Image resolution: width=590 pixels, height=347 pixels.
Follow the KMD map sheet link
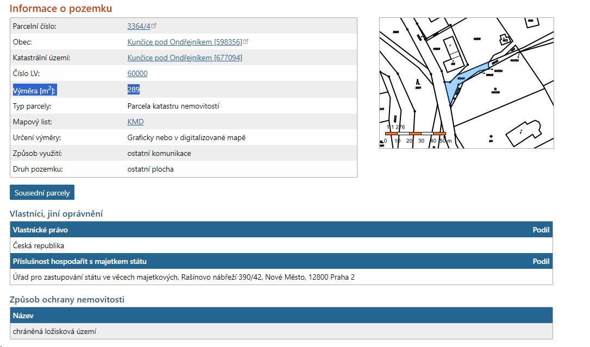pos(135,122)
